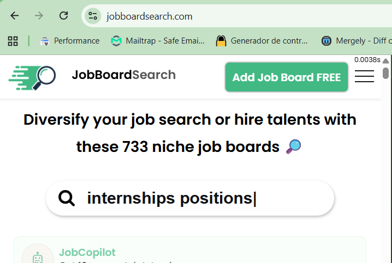Click the internships positions search field
The image size is (392, 263).
click(x=197, y=198)
